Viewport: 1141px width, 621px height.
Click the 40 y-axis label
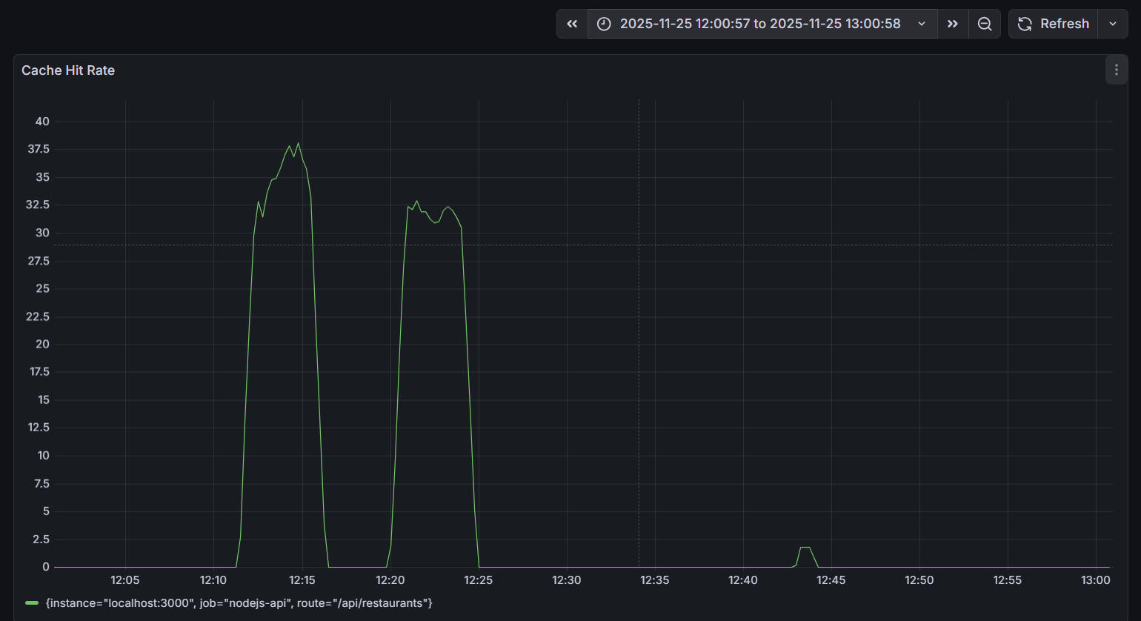point(42,122)
